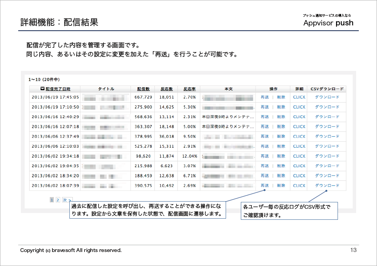Open CLICK details for 2013/06/02 18:07:39 row
The width and height of the screenshot is (377, 266).
click(299, 186)
